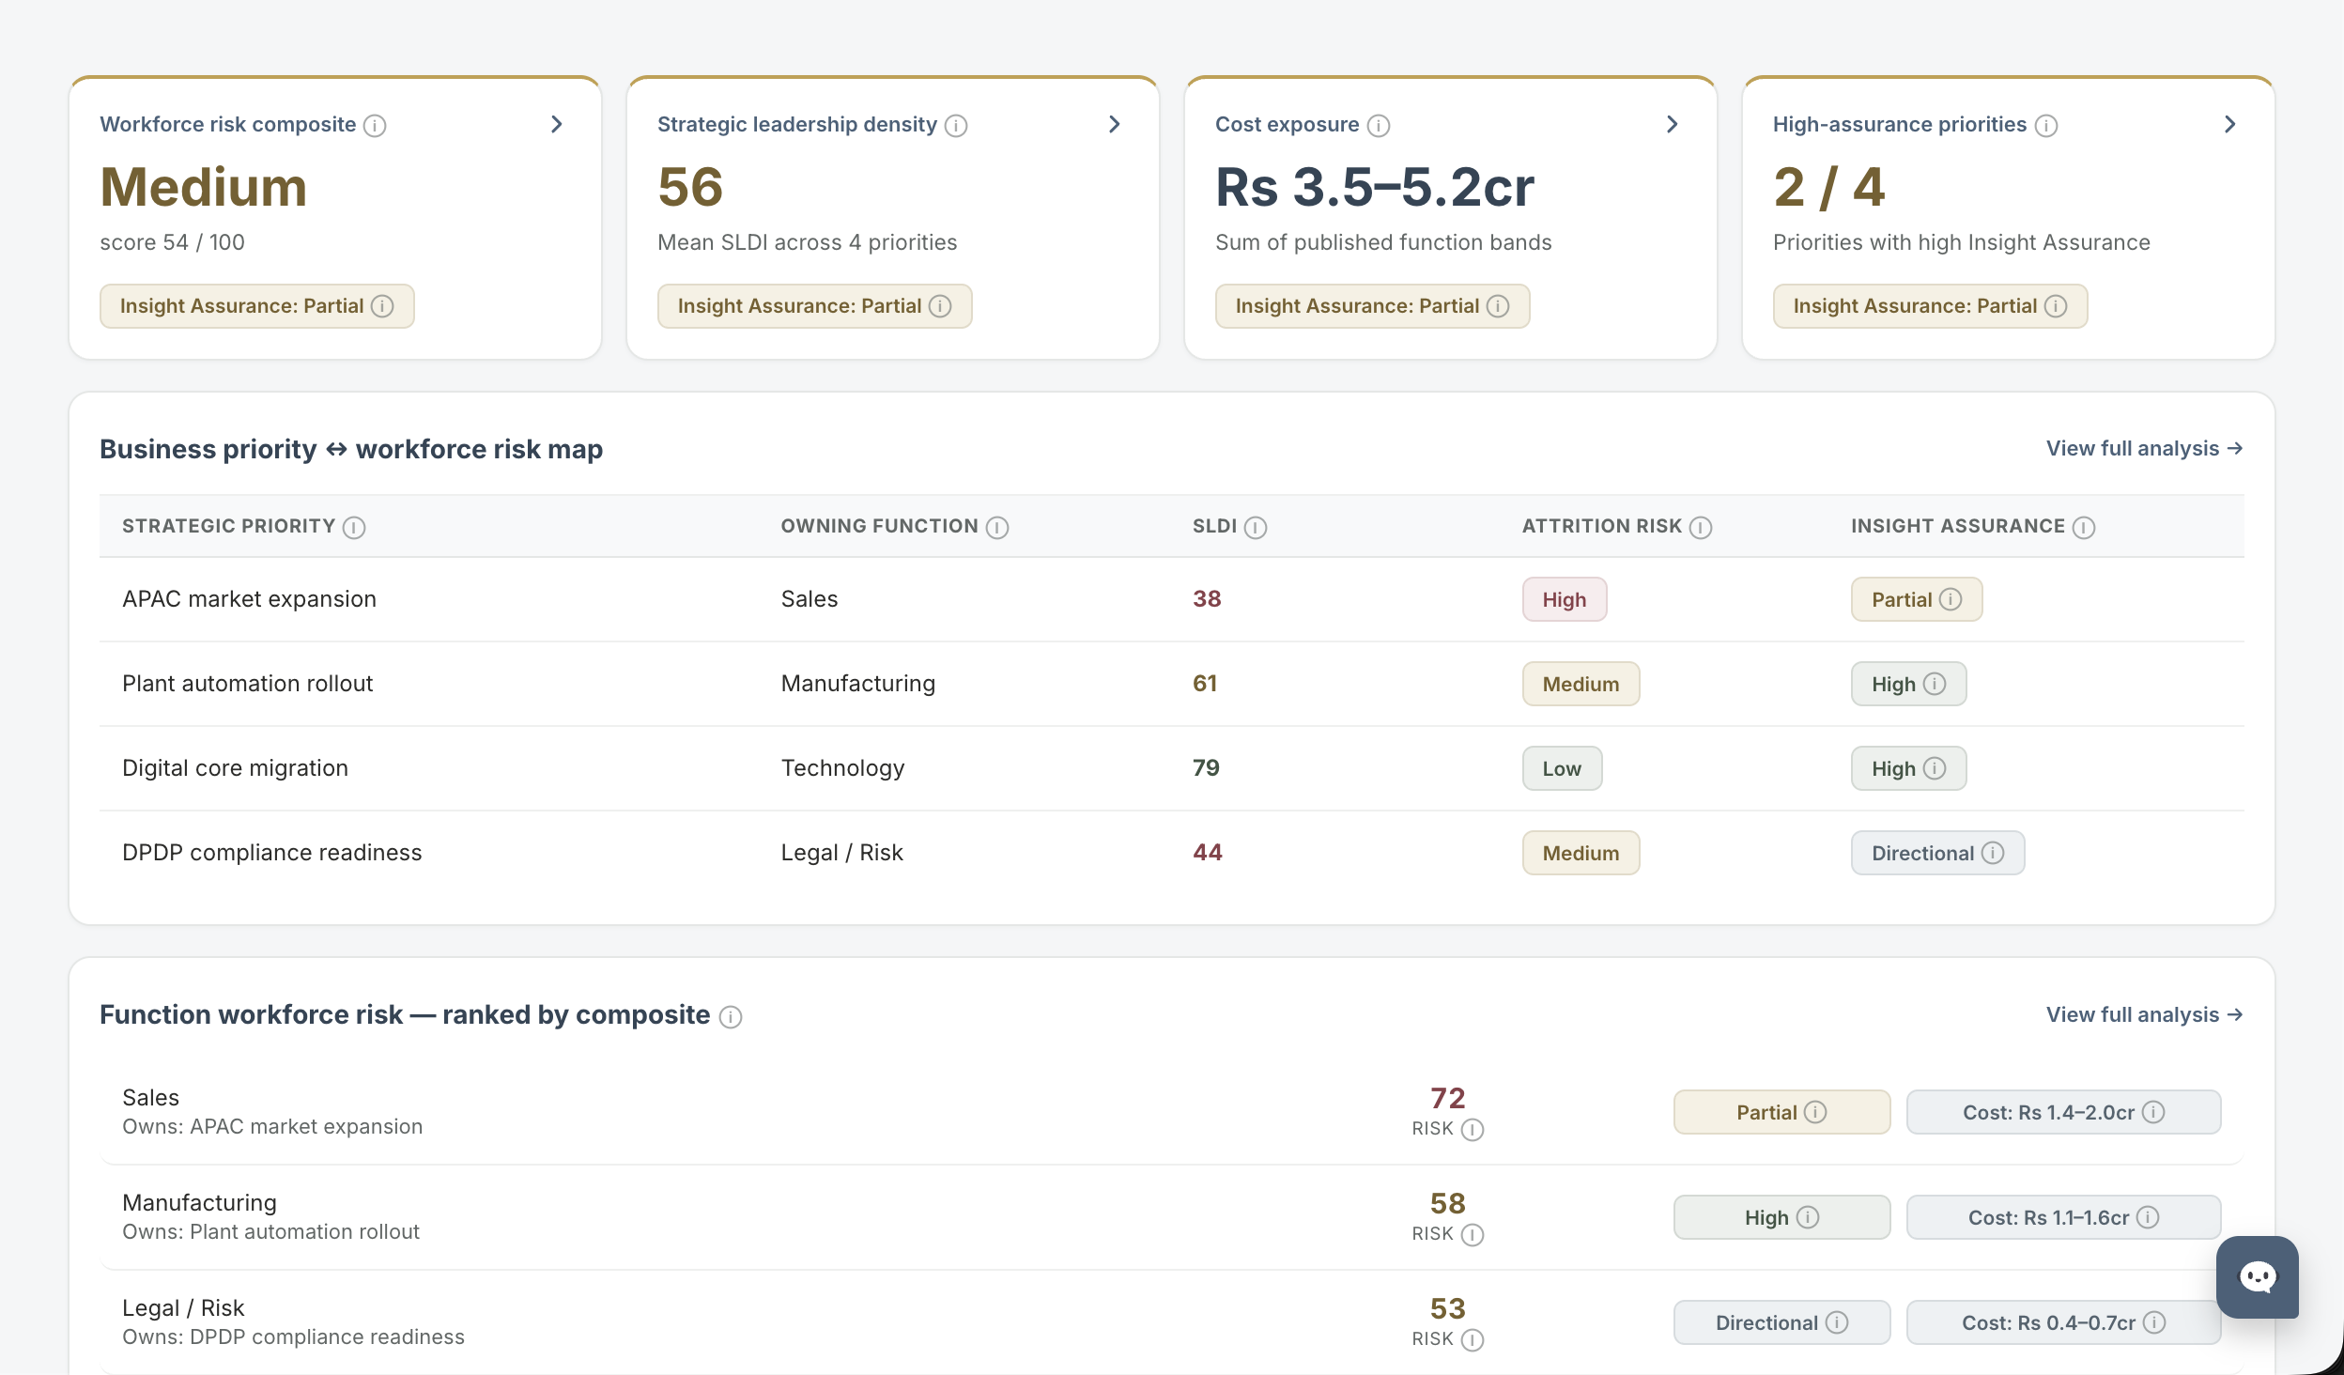Click SLDI value 79
This screenshot has height=1375, width=2344.
[x=1206, y=768]
